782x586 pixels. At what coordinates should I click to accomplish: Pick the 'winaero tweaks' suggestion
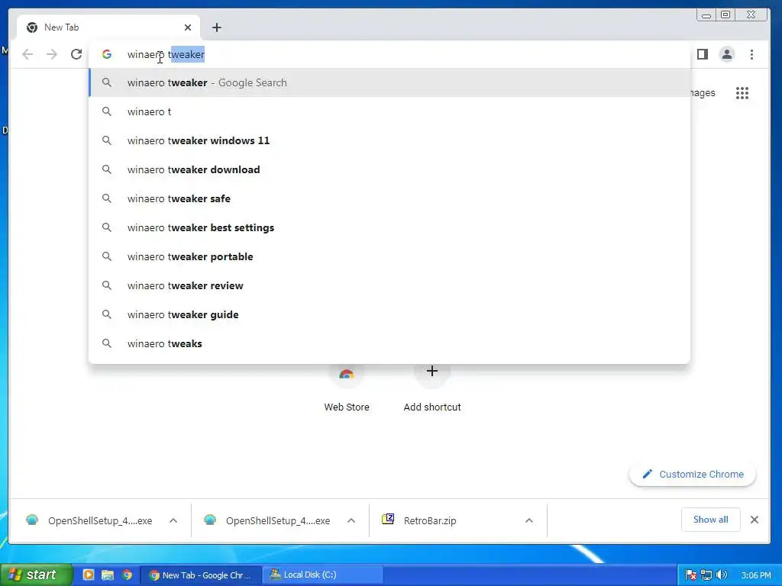(x=389, y=343)
